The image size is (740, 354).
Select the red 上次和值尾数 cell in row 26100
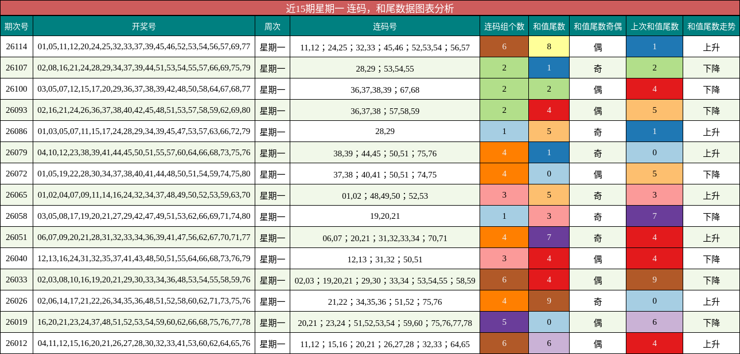pyautogui.click(x=655, y=89)
